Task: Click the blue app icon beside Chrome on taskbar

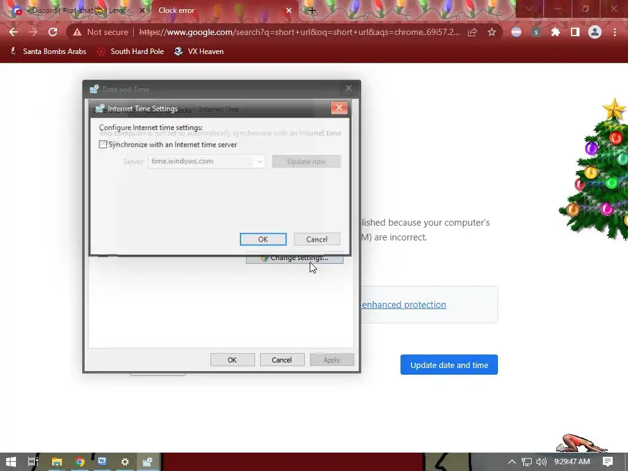Action: [x=102, y=462]
